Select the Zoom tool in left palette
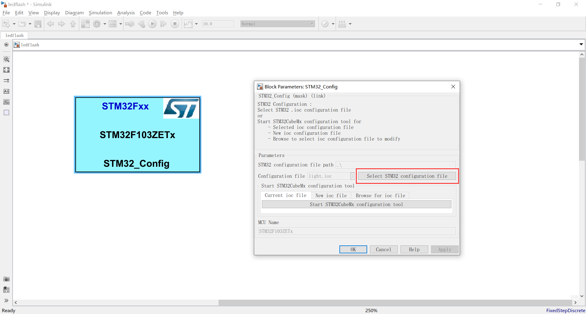The height and width of the screenshot is (314, 586). click(6, 59)
